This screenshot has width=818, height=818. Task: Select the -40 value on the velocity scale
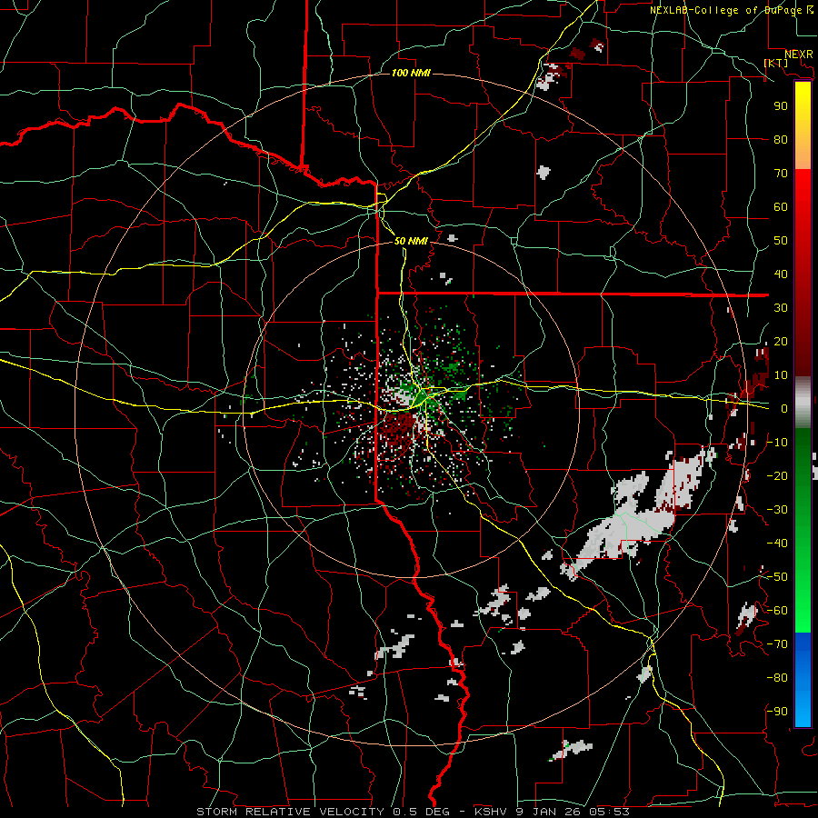[x=777, y=544]
